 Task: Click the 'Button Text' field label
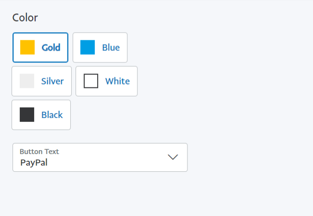coord(39,152)
